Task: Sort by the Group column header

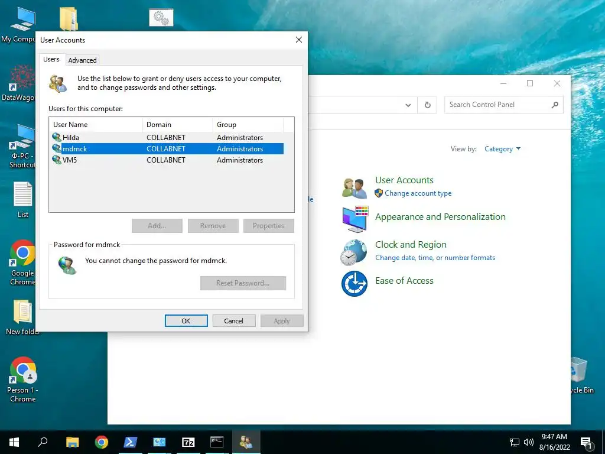Action: pos(248,125)
